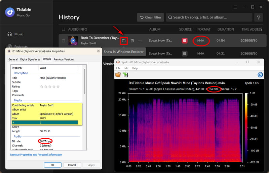Click the Clear Filter button

[x=151, y=18]
